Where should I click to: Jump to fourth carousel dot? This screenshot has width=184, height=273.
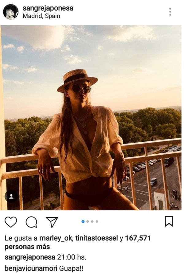click(97, 221)
